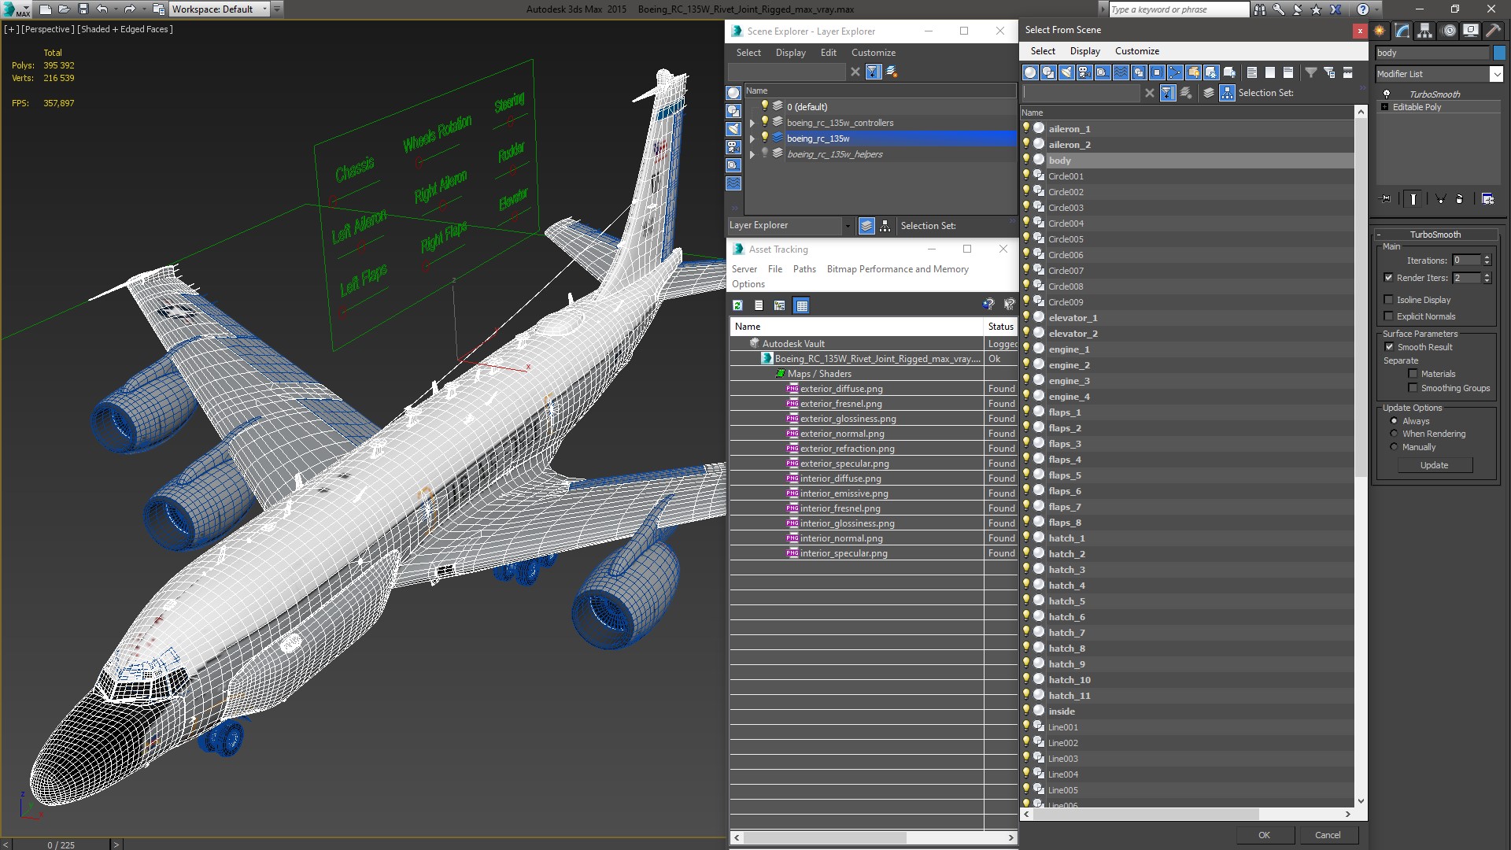This screenshot has width=1511, height=850.
Task: Open the Create command panel tab
Action: pyautogui.click(x=1380, y=31)
